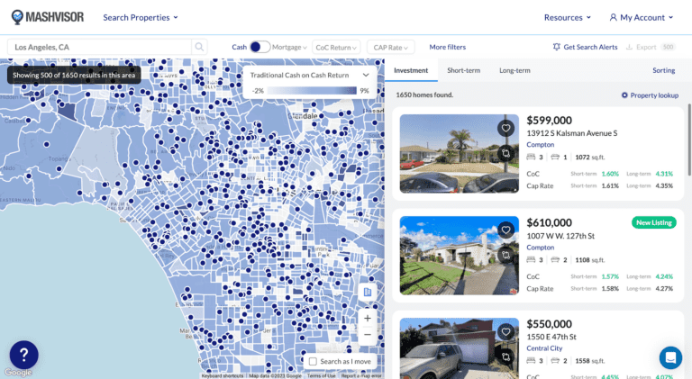This screenshot has width=692, height=379.
Task: Click the More filters link
Action: (447, 47)
